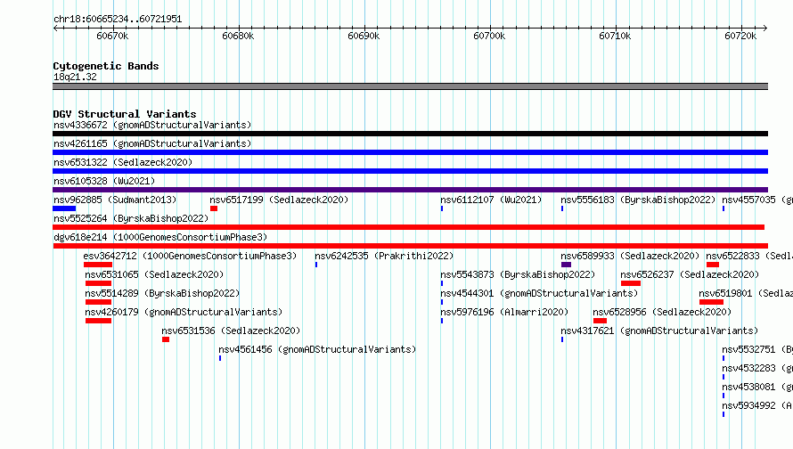Click the 60710k ruler position label

615,36
